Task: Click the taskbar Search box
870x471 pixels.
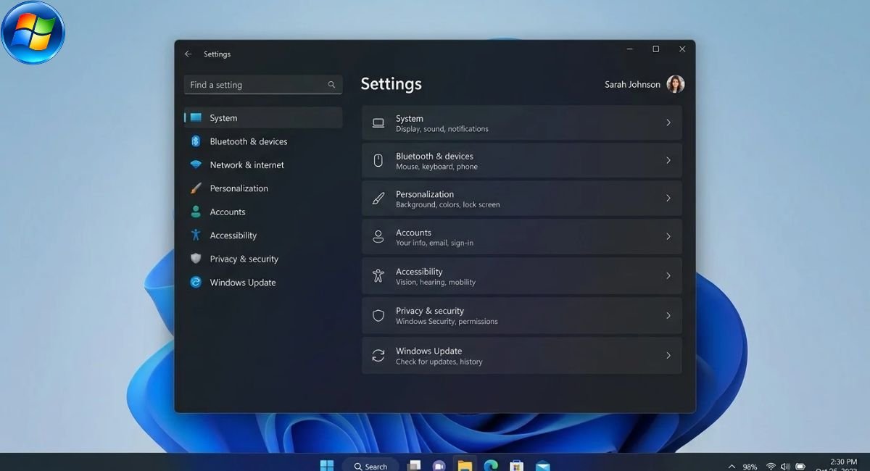Action: point(371,466)
